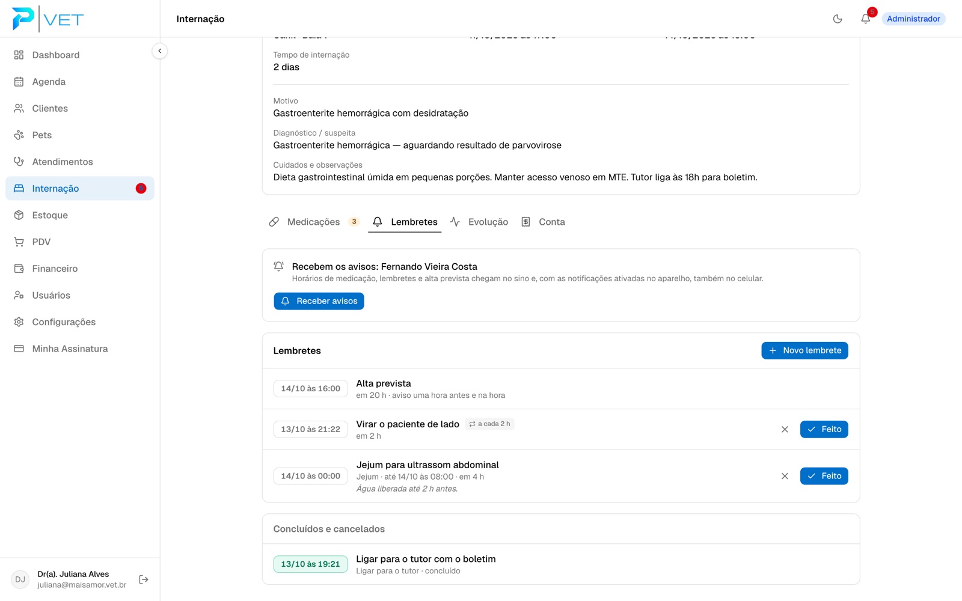962x601 pixels.
Task: Open Atendimentos stethoscope icon
Action: point(19,162)
